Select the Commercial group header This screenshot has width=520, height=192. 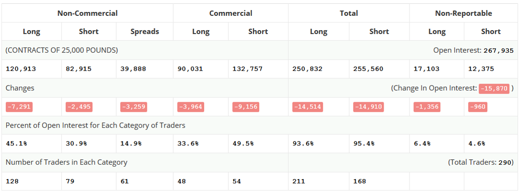pyautogui.click(x=230, y=13)
